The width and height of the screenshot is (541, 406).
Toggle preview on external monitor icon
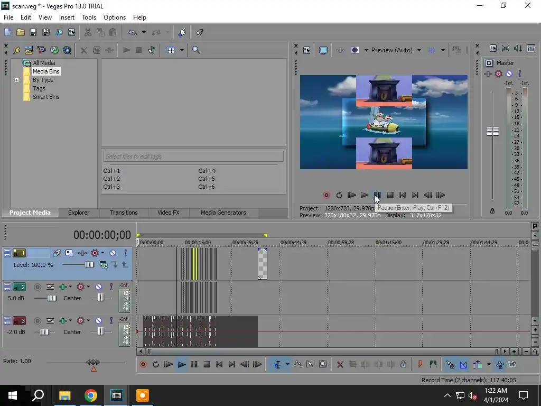click(323, 50)
